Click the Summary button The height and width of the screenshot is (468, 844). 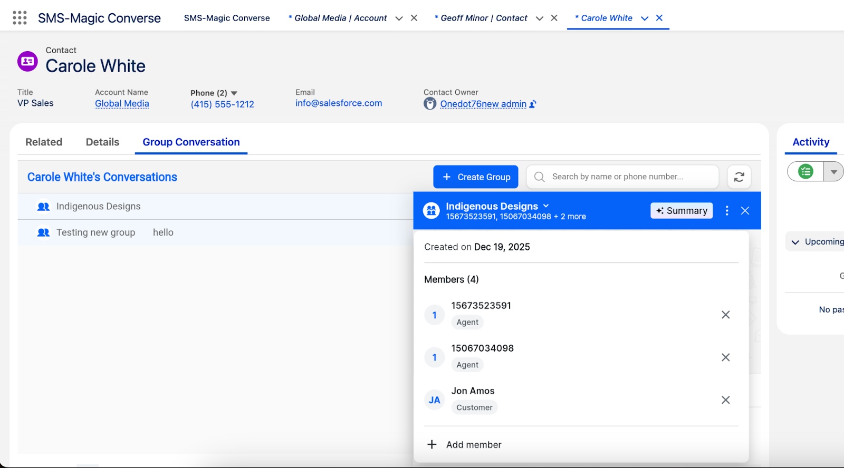682,211
